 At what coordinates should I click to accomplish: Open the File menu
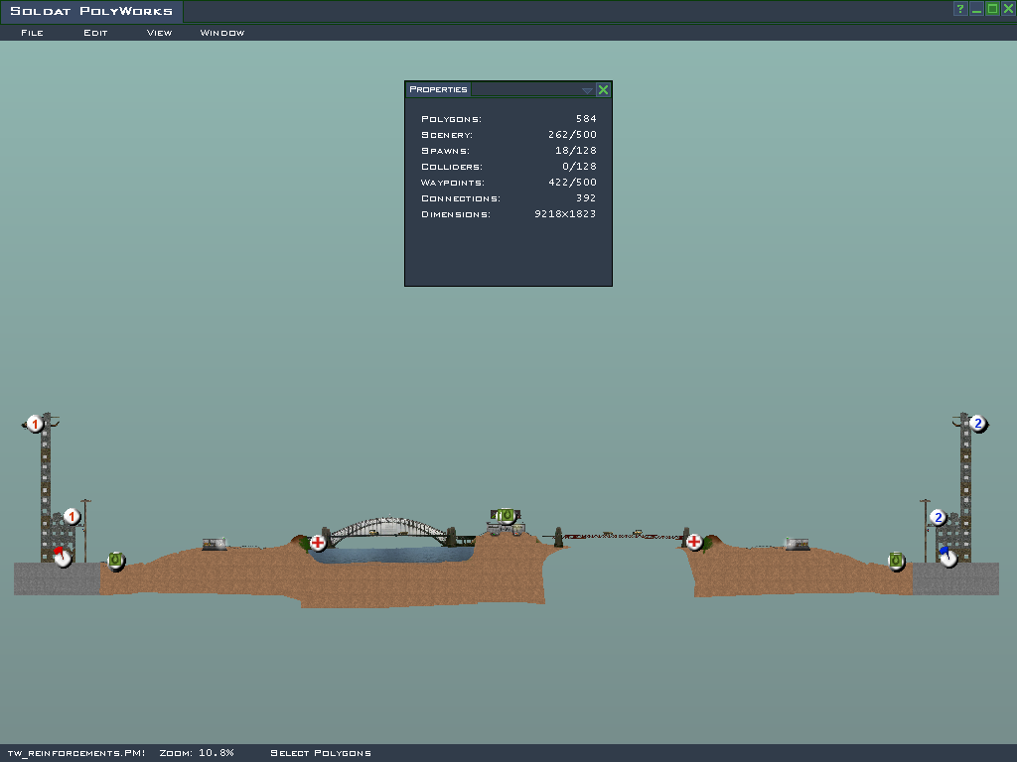point(32,33)
